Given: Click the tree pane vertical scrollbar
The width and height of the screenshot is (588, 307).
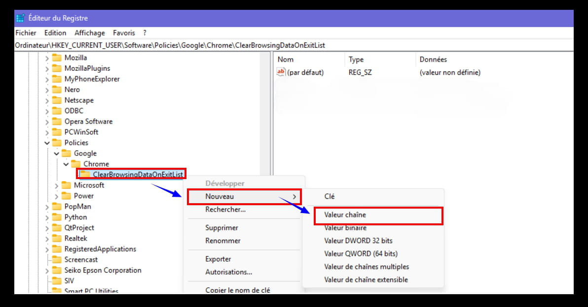Looking at the screenshot, I should (x=265, y=113).
